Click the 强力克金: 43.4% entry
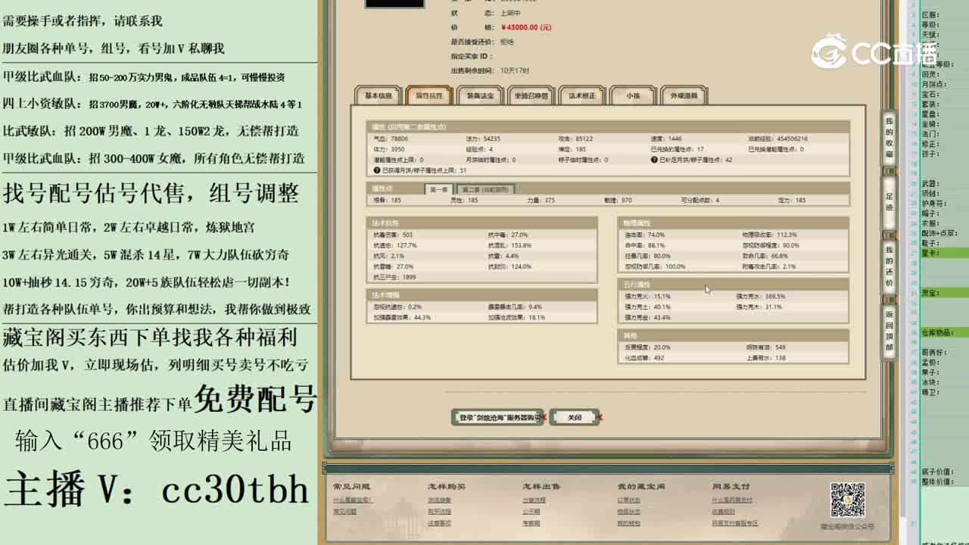Viewport: 969px width, 545px height. point(647,318)
